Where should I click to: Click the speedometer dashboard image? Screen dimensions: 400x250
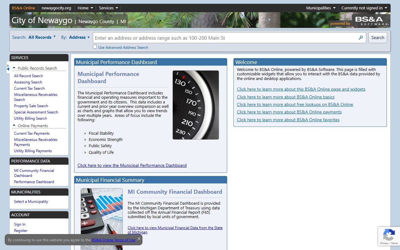tap(196, 105)
